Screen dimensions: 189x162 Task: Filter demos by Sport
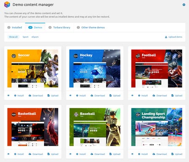[26, 37]
